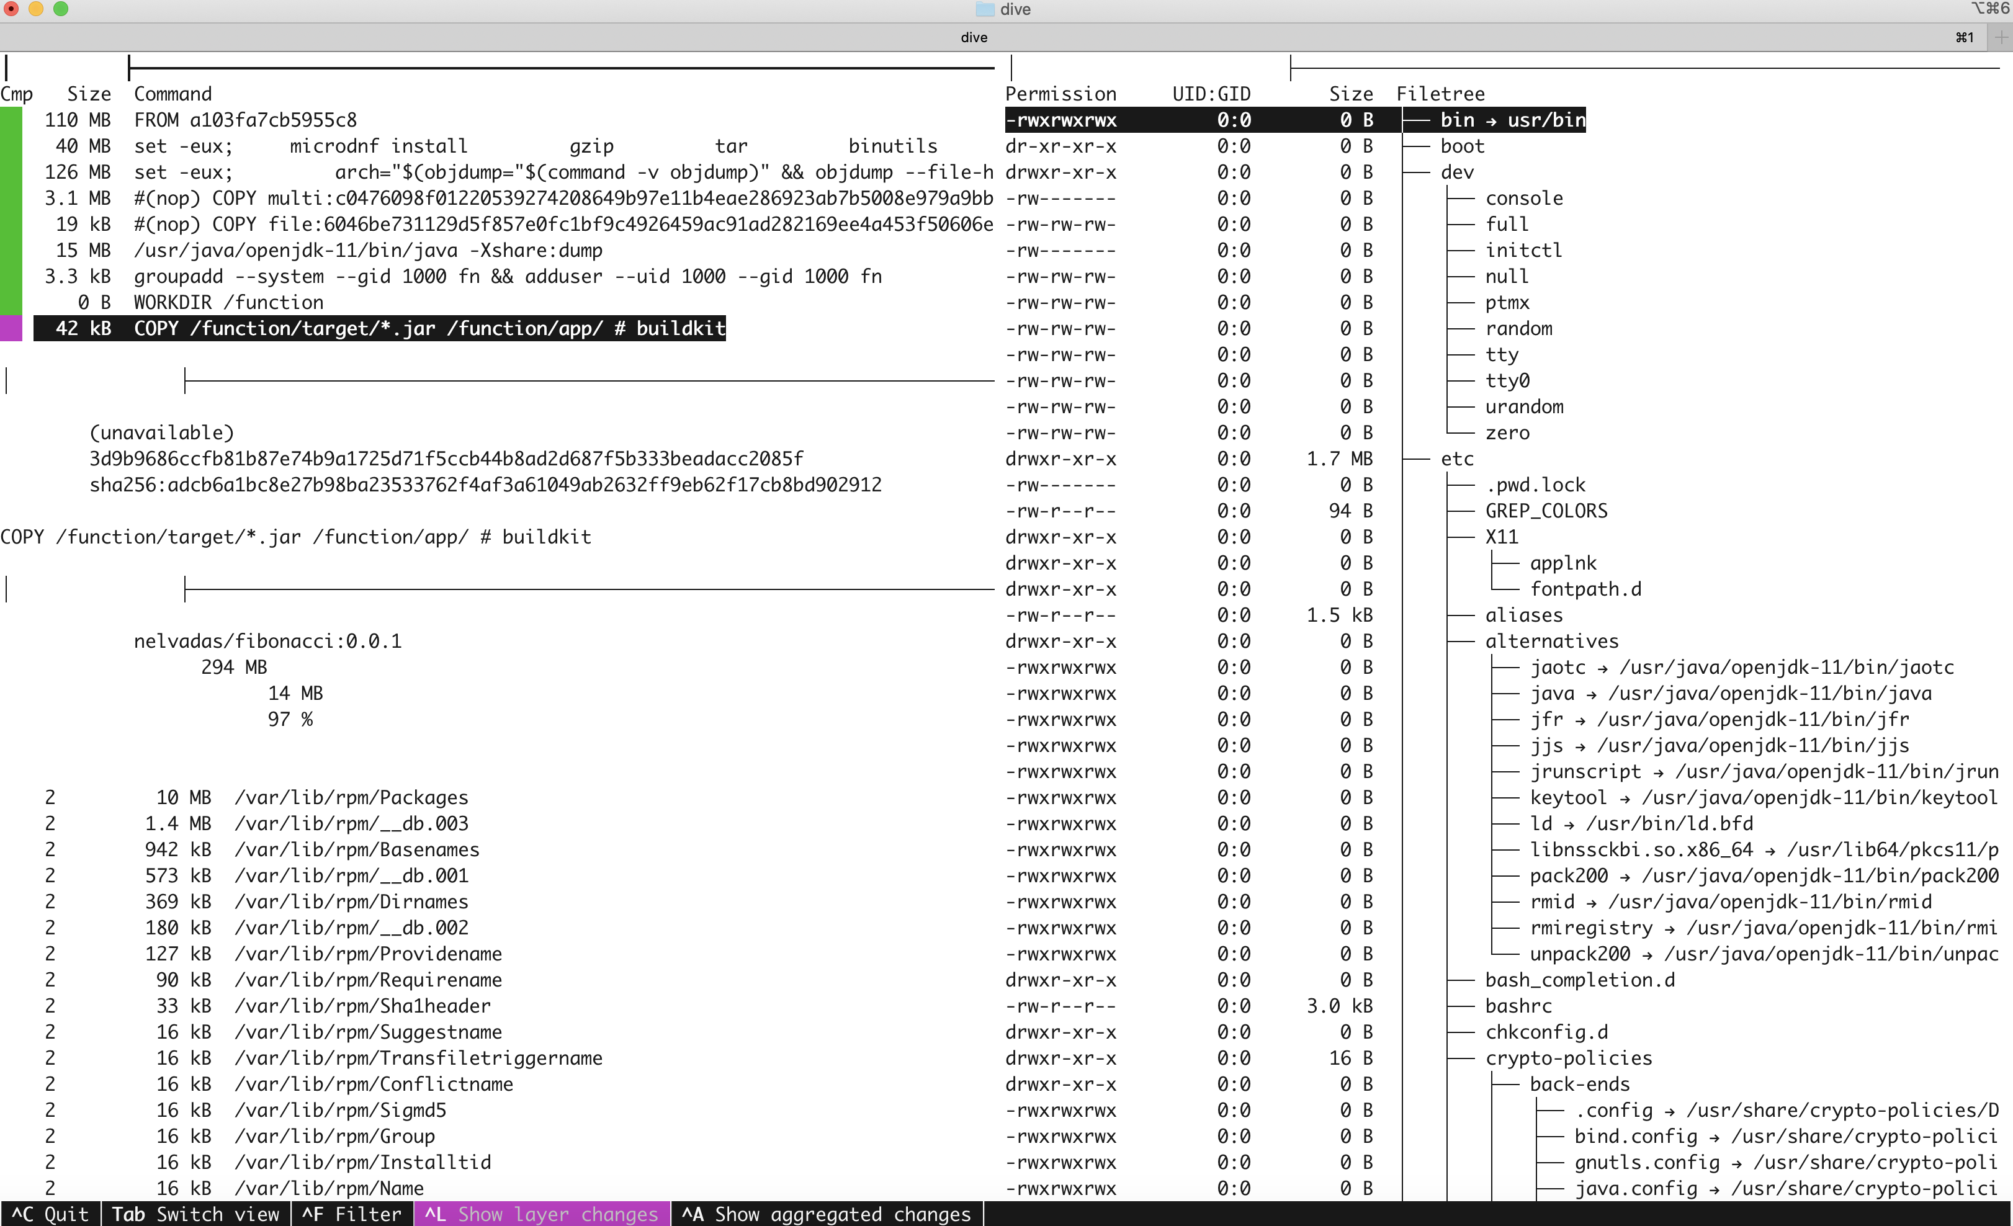The height and width of the screenshot is (1226, 2013).
Task: Click the green Cmp marker beside FROM layer
Action: tap(11, 120)
